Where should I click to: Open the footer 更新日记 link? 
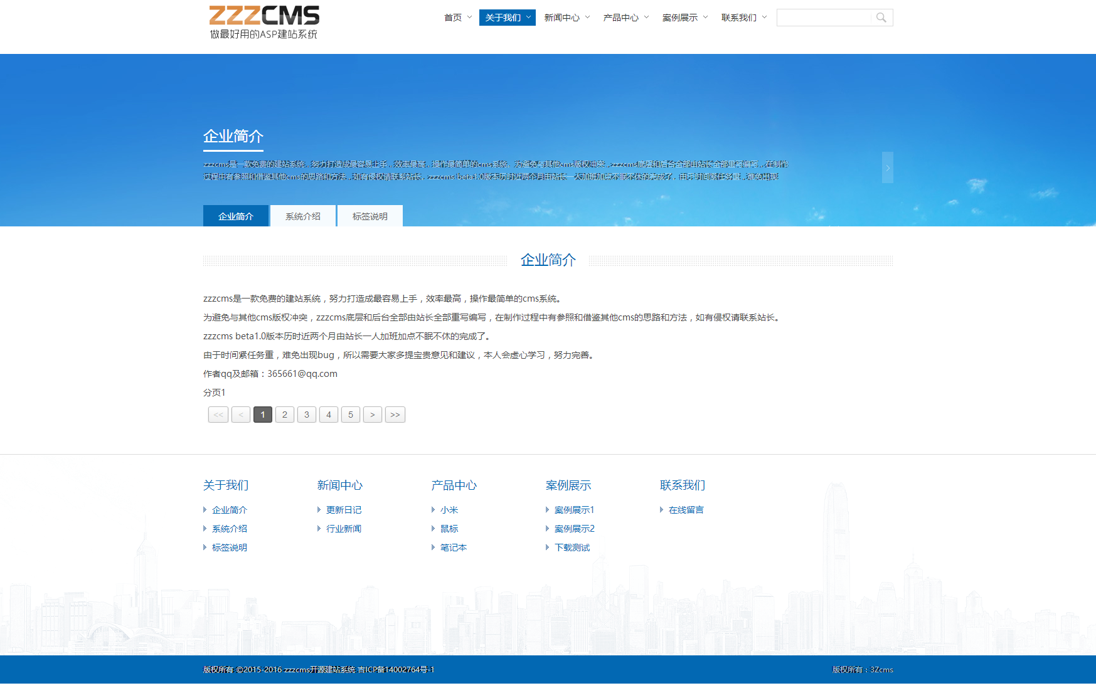[344, 510]
